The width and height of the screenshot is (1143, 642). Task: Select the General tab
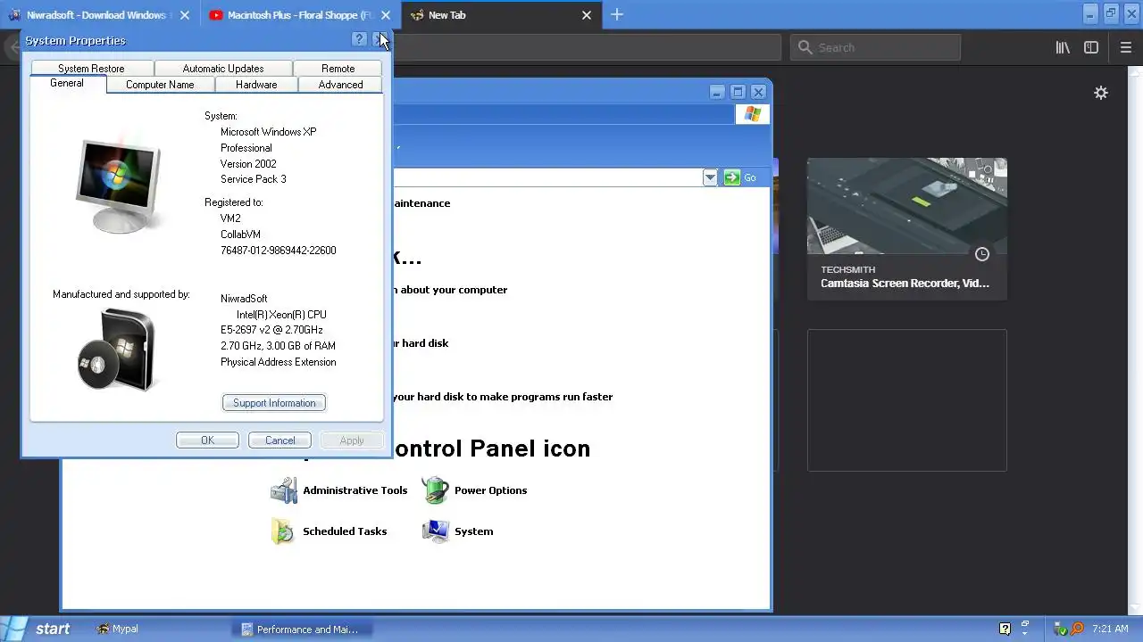(x=67, y=84)
